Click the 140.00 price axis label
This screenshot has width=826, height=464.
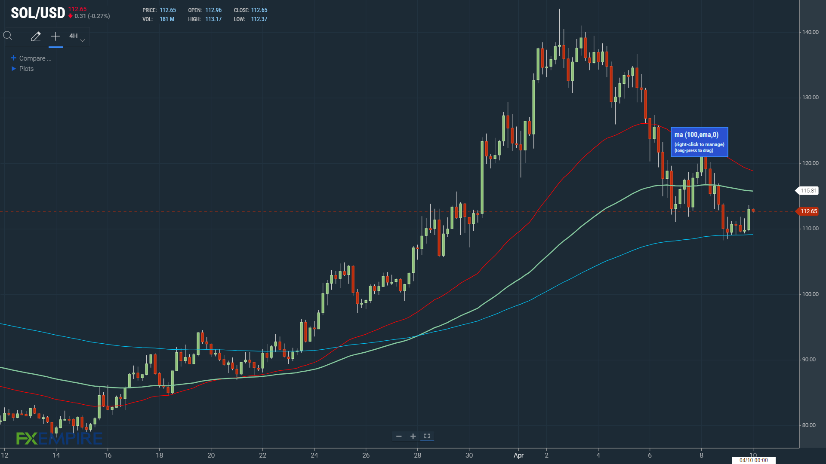(x=810, y=32)
